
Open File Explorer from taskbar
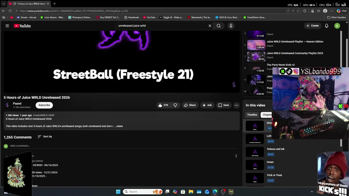point(191,192)
